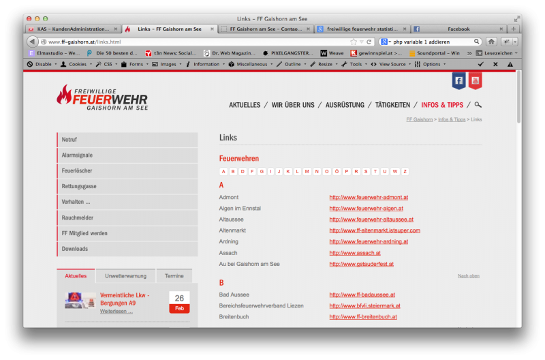This screenshot has height=360, width=545.
Task: Click View Source in developer toolbar
Action: [390, 64]
